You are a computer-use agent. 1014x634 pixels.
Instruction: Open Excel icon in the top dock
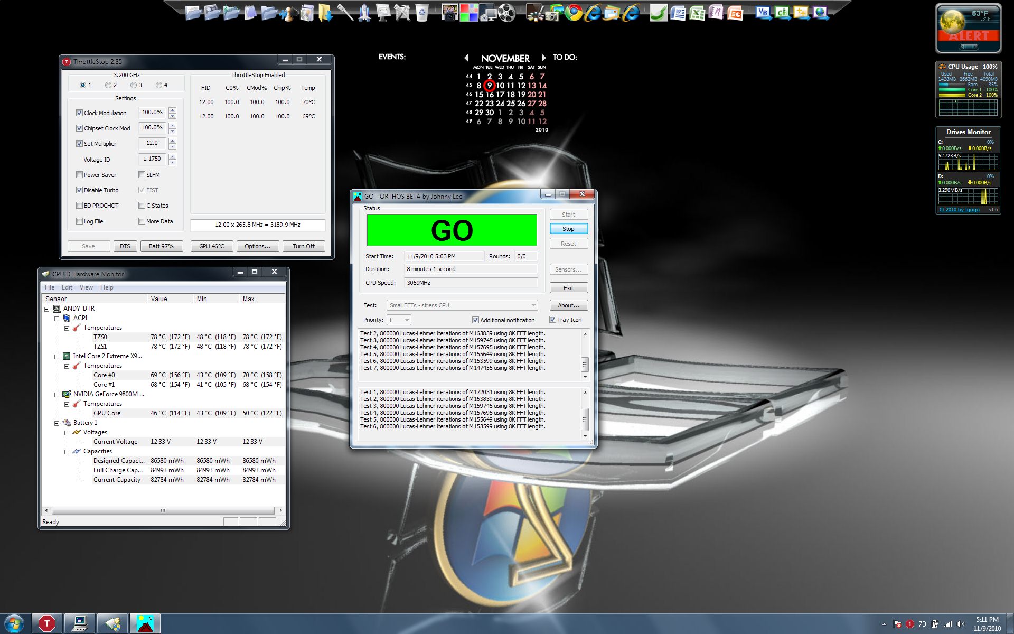697,13
